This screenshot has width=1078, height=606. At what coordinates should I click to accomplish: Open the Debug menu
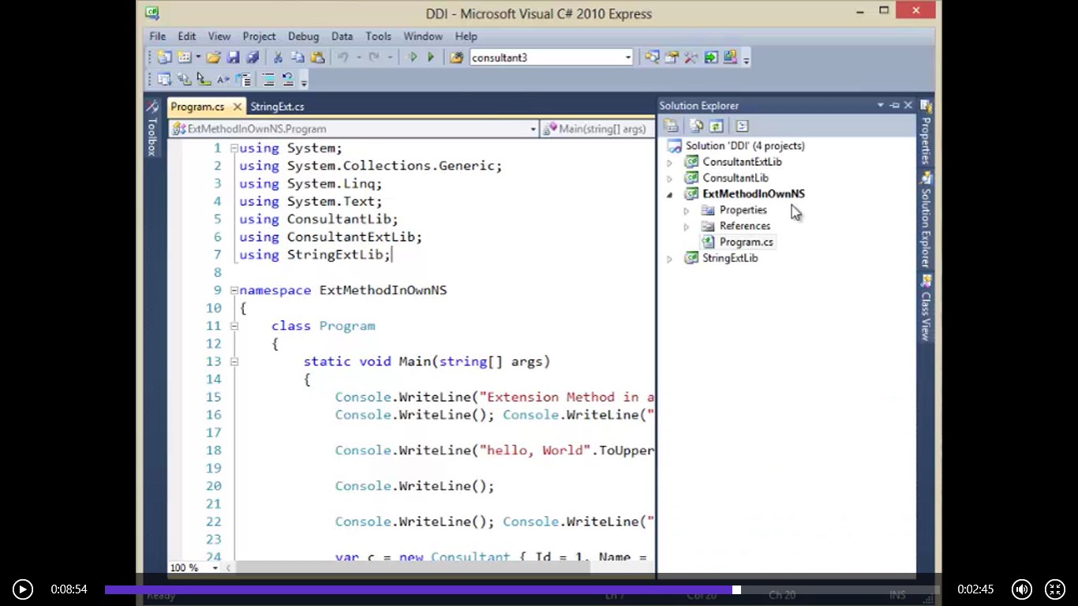(x=303, y=36)
